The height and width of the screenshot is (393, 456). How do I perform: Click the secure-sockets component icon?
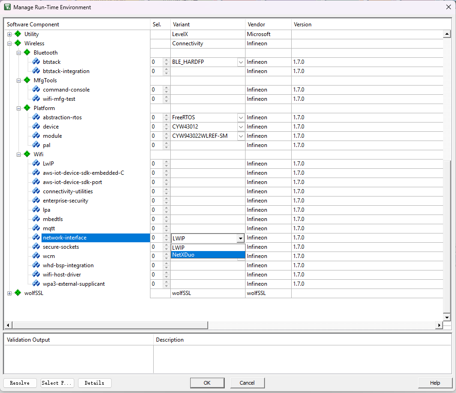36,247
